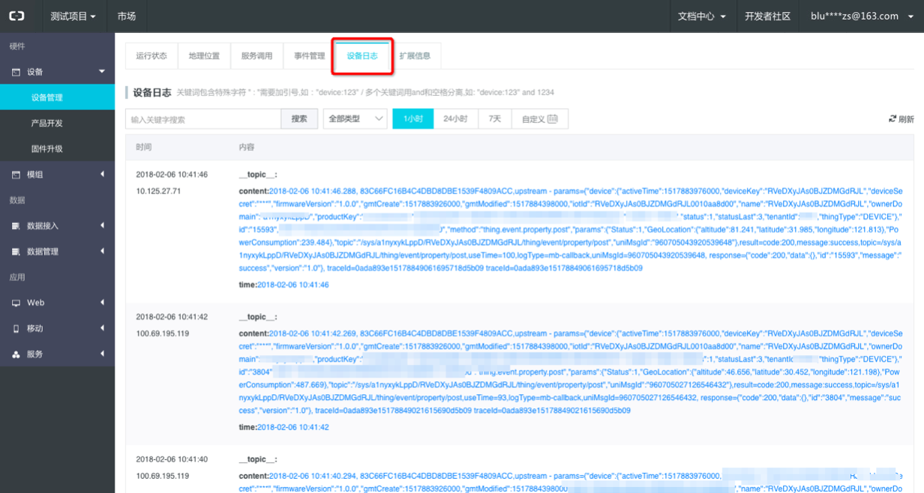Expand the 模组 section arrow

click(x=102, y=174)
